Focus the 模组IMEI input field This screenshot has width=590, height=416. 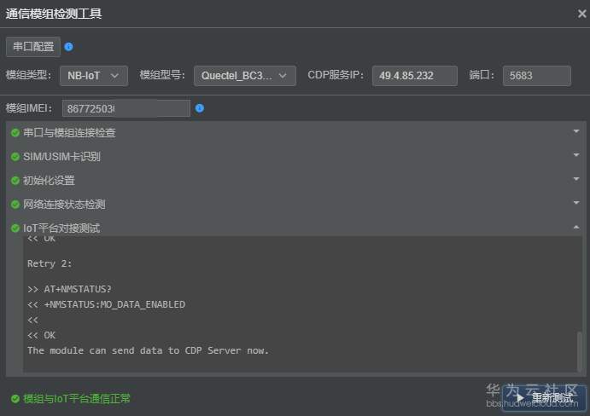click(x=126, y=108)
